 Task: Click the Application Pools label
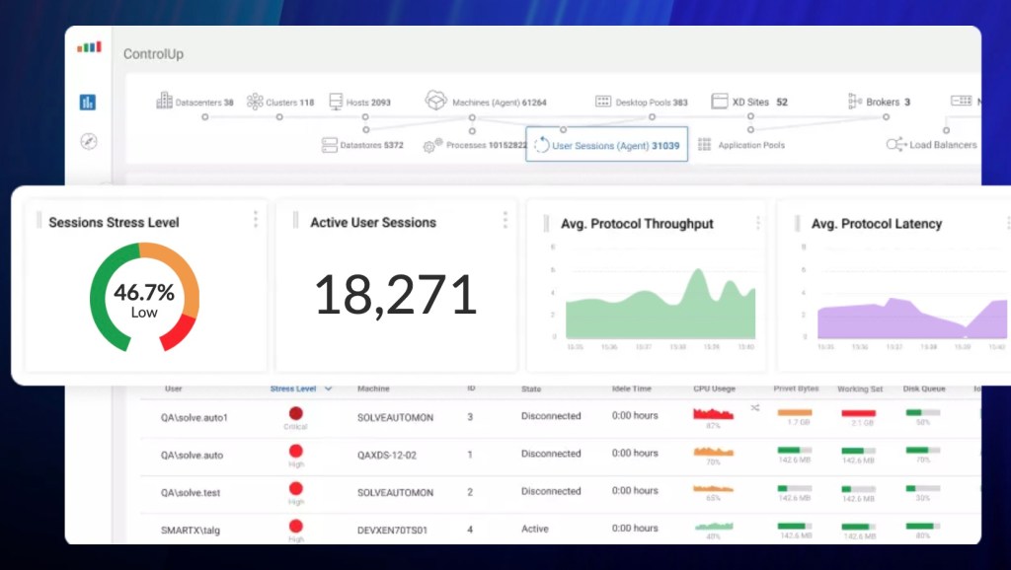click(751, 145)
